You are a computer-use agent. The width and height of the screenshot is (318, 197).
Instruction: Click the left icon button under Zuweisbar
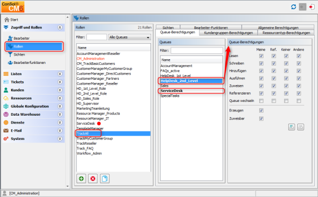291,127
